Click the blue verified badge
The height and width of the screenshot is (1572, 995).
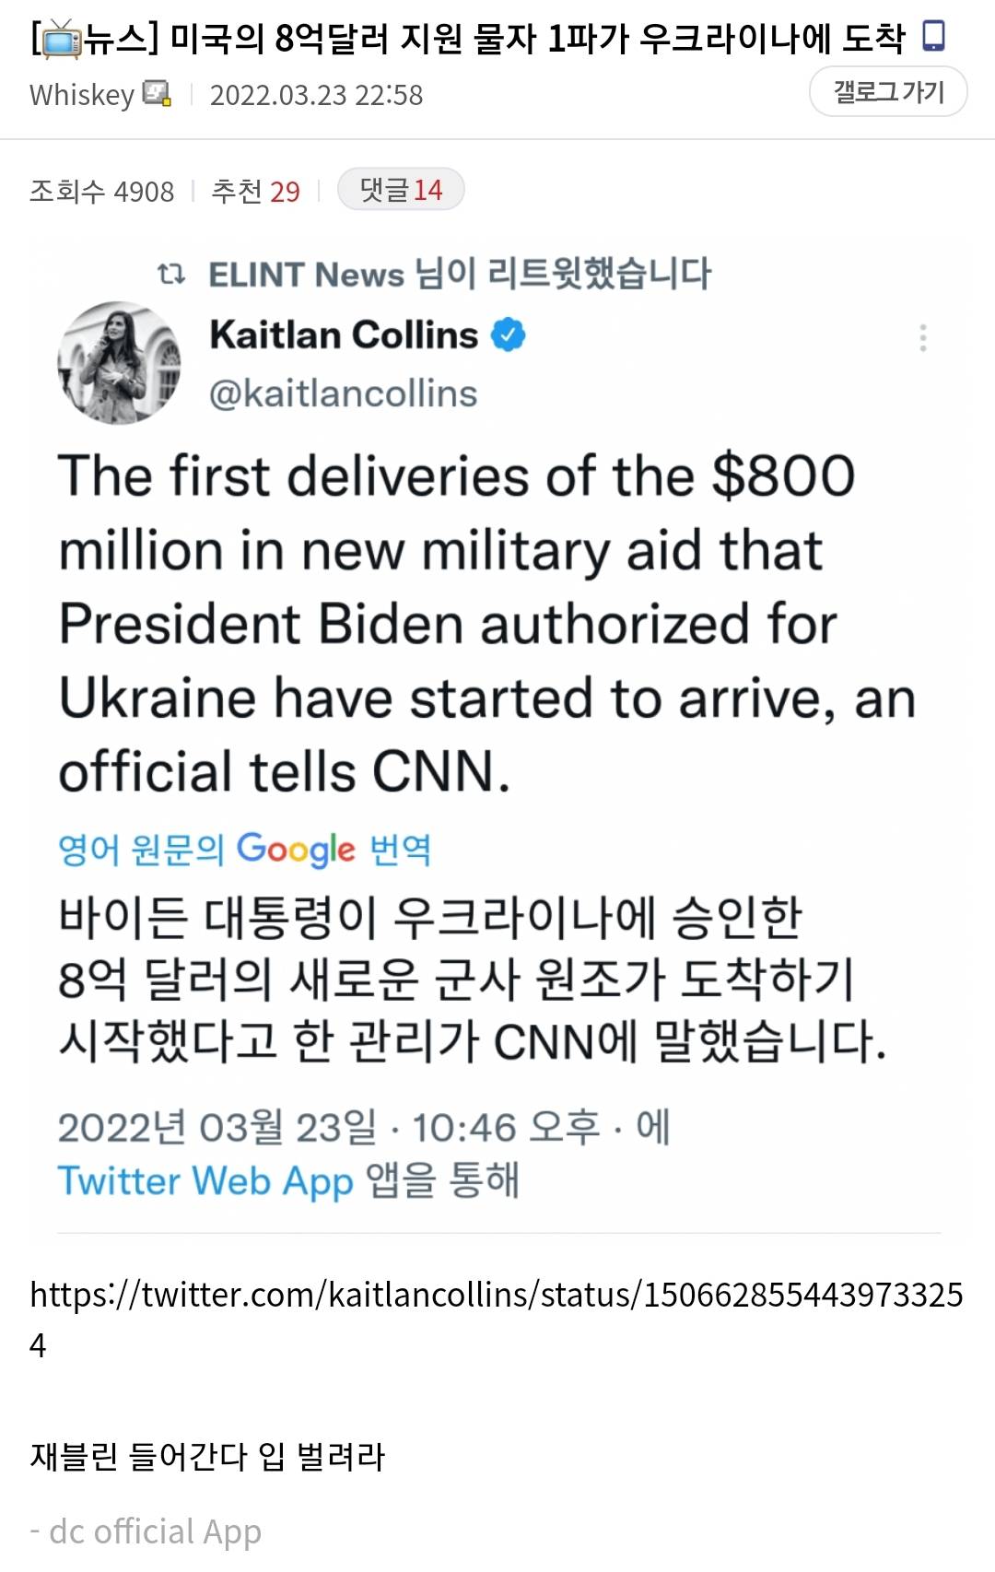point(508,334)
